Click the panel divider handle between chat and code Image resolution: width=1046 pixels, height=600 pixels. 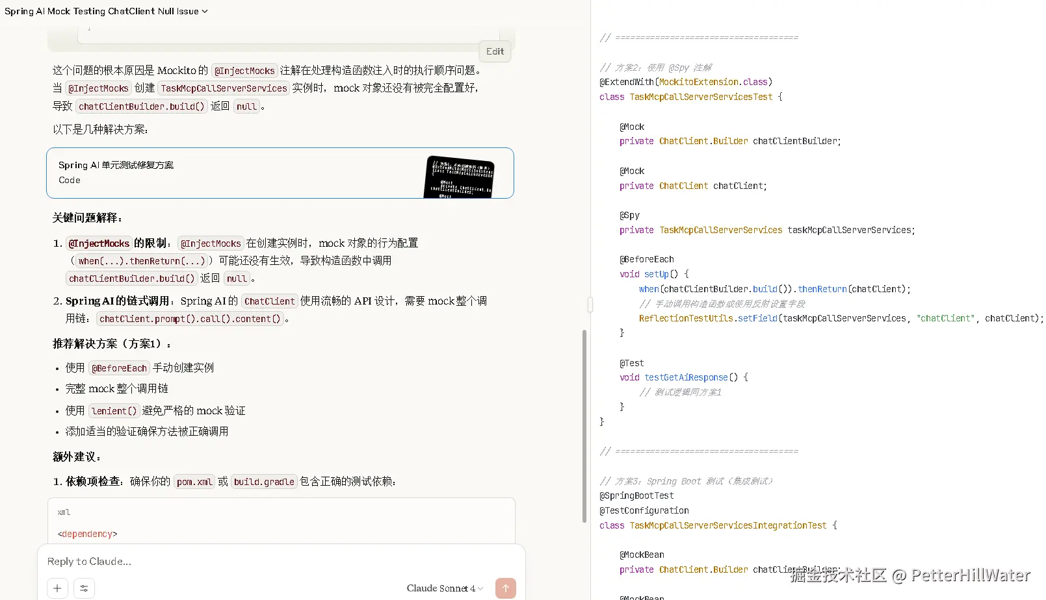coord(590,304)
